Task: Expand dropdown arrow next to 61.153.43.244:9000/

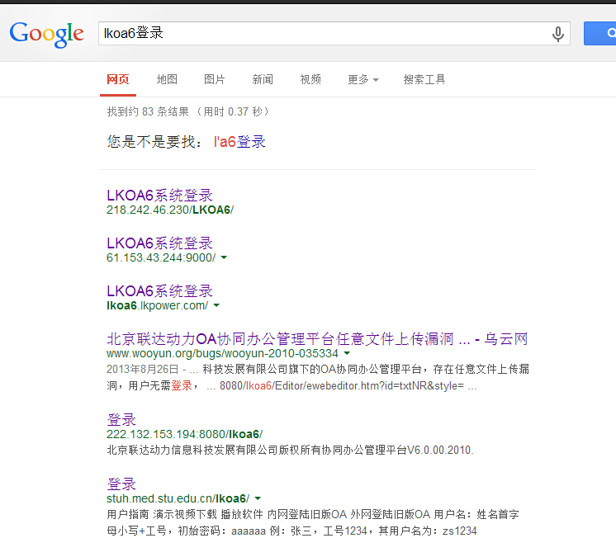Action: pyautogui.click(x=224, y=257)
